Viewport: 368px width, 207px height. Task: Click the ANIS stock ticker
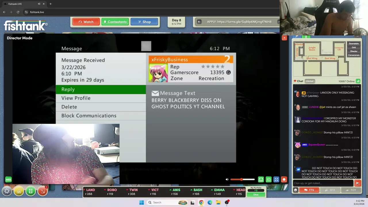[175, 192]
